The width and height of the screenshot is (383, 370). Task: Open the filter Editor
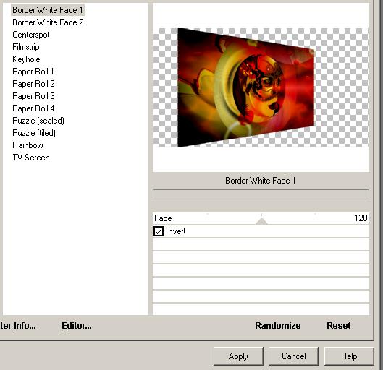click(x=77, y=326)
